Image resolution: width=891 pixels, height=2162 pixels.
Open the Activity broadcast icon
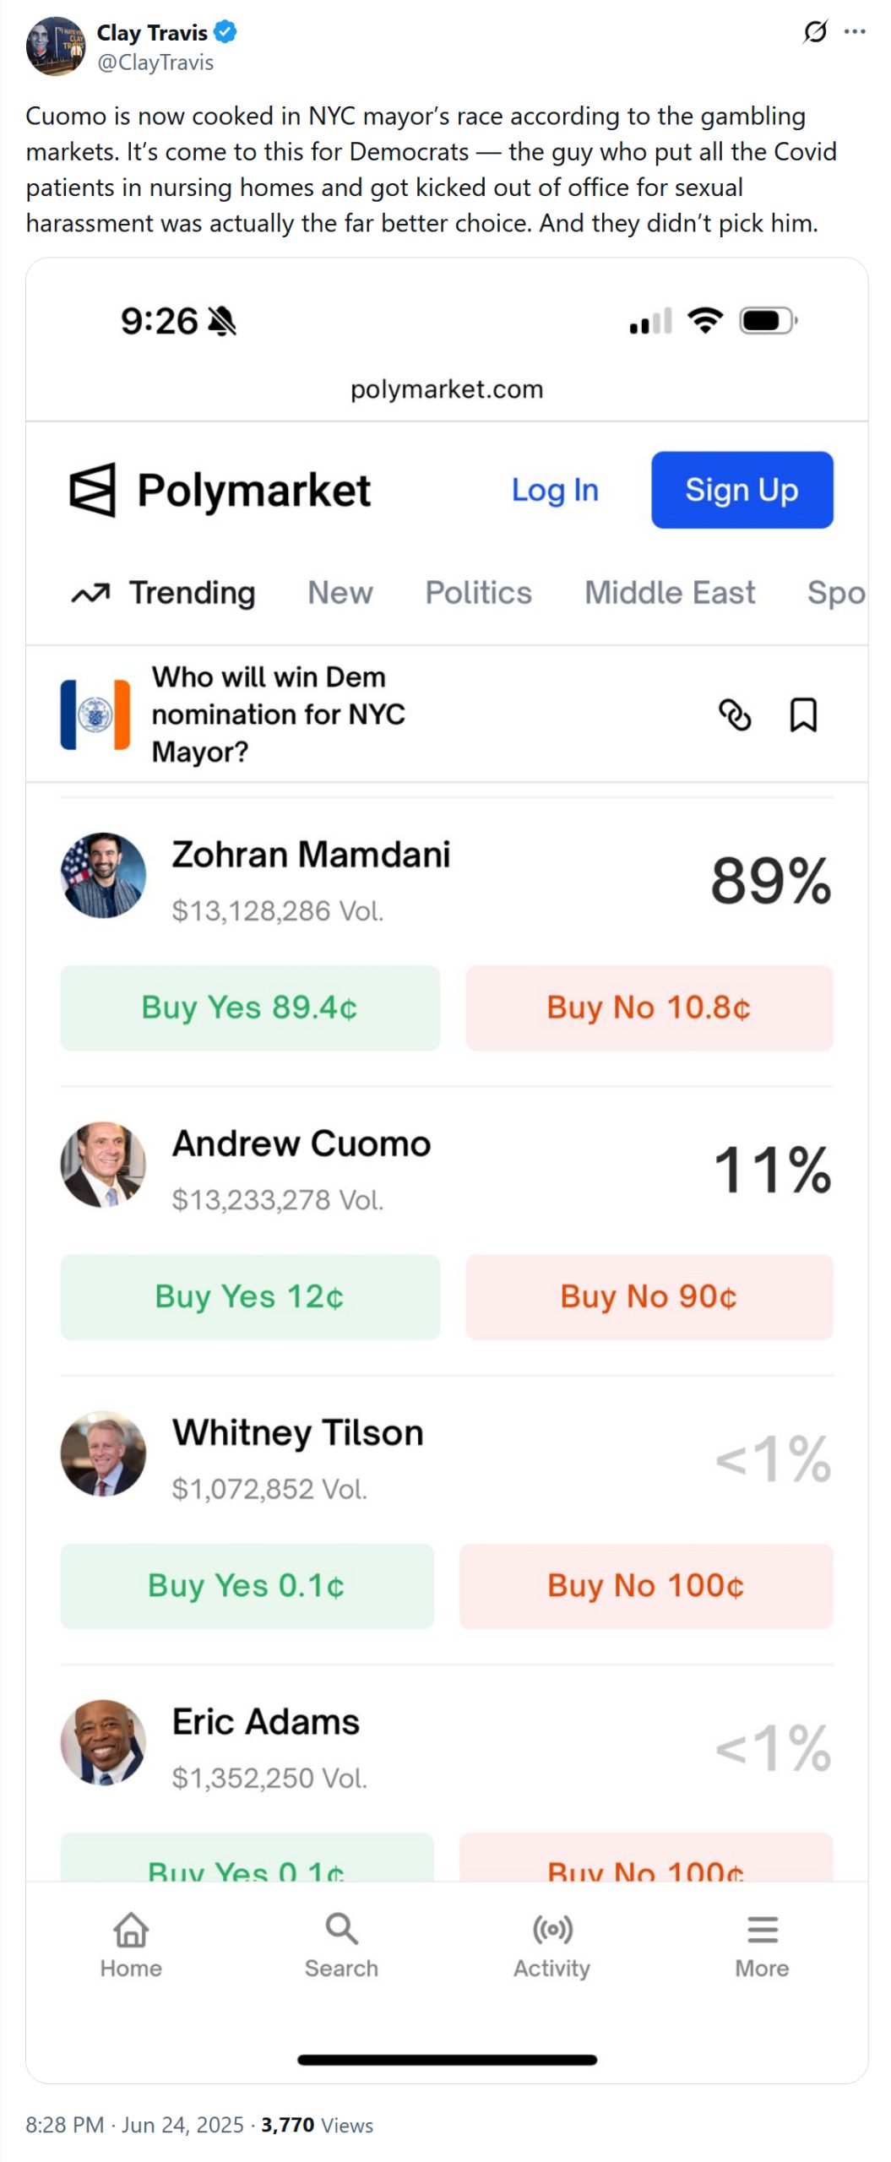[551, 1928]
